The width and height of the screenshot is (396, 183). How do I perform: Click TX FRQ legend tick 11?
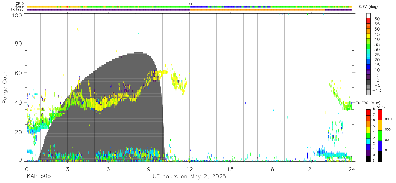373,149
